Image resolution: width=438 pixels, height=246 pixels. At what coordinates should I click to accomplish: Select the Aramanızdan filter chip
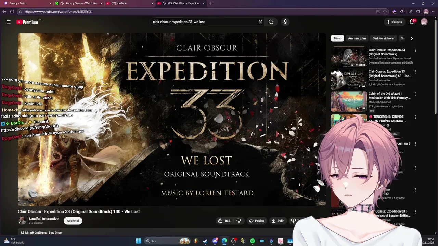357,38
